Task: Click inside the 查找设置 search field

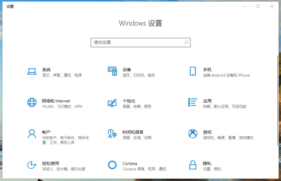Action: [x=134, y=43]
